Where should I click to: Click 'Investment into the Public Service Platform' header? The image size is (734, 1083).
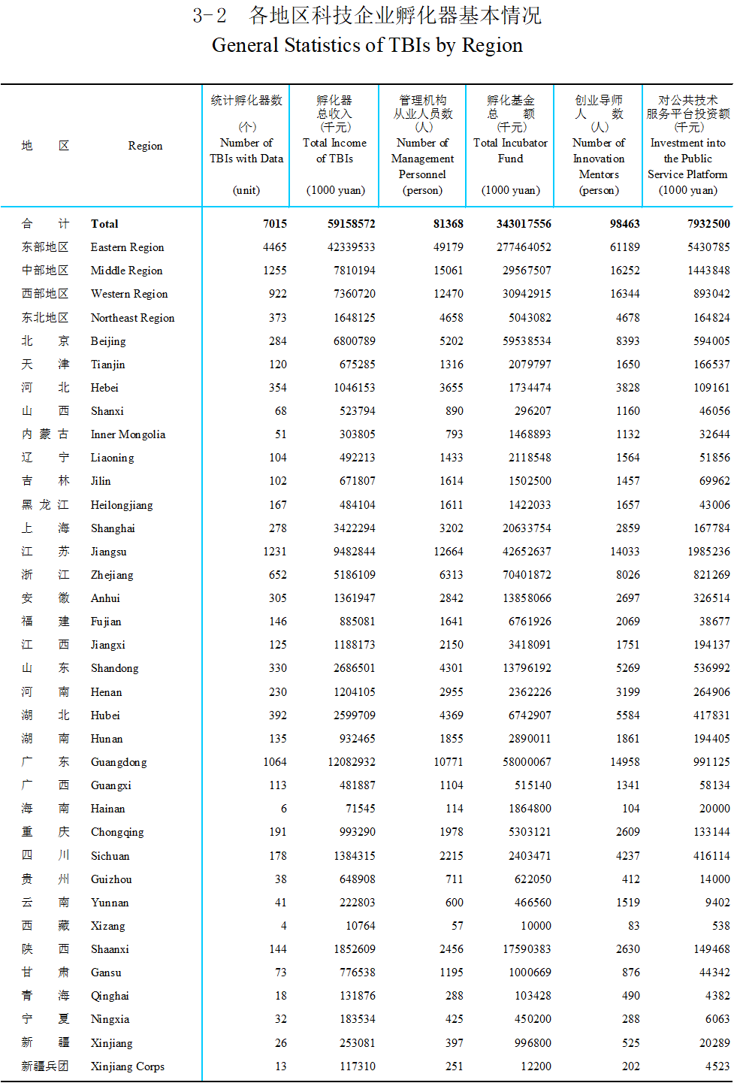point(687,159)
